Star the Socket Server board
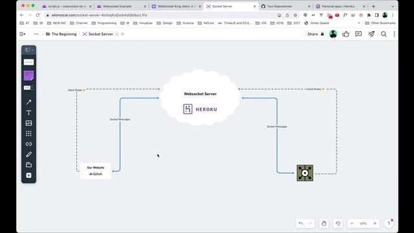Viewport: 414px width, 233px height. pos(117,34)
